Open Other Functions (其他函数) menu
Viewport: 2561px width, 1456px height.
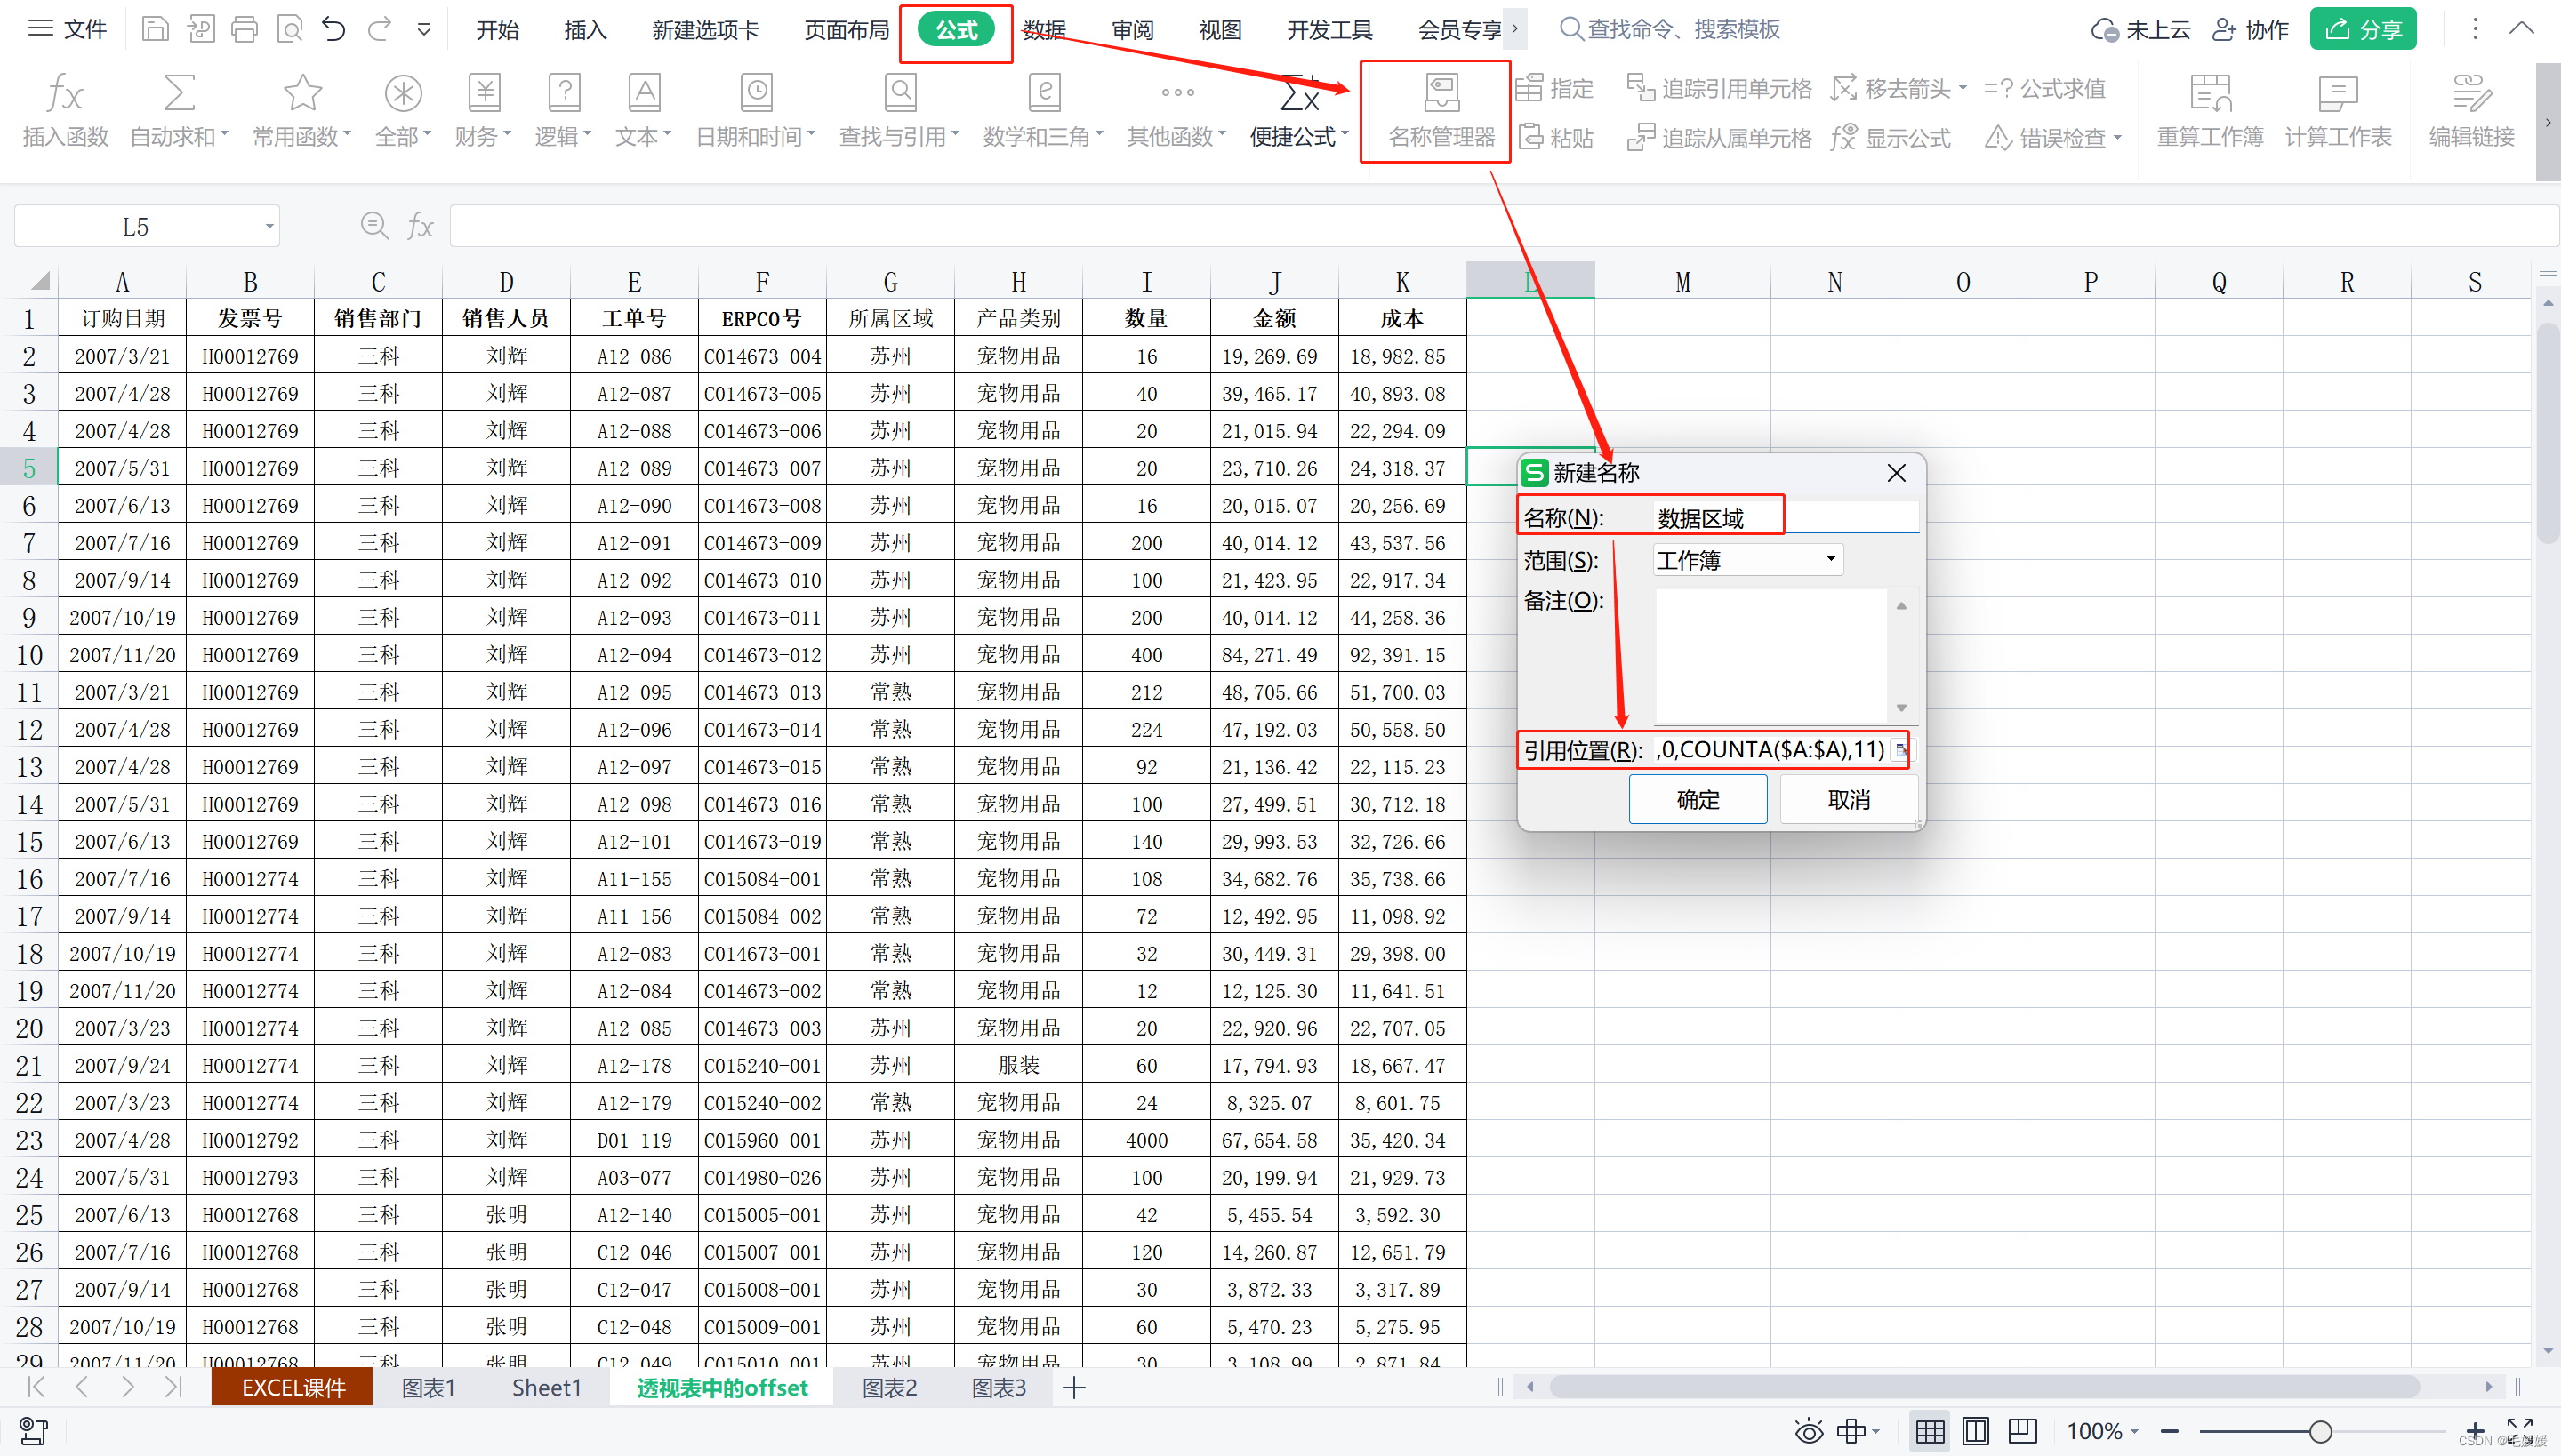[1177, 111]
